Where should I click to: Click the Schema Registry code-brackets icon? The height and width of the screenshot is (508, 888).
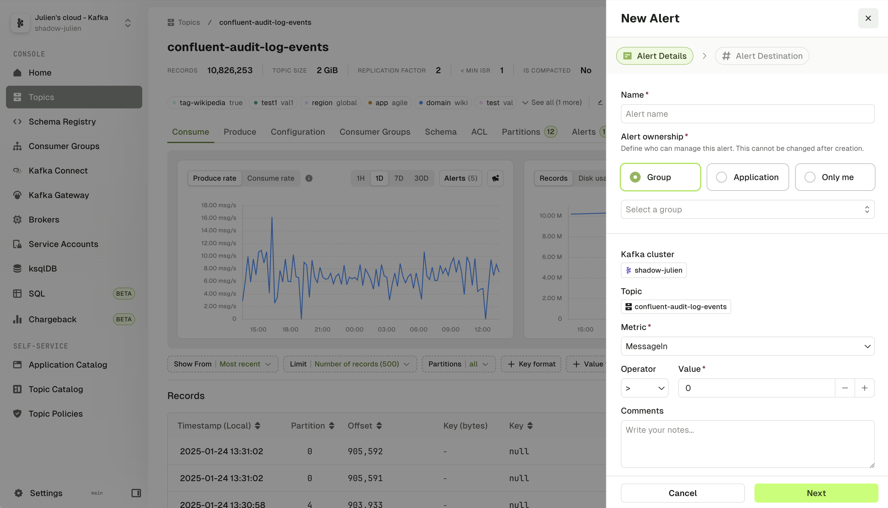17,122
